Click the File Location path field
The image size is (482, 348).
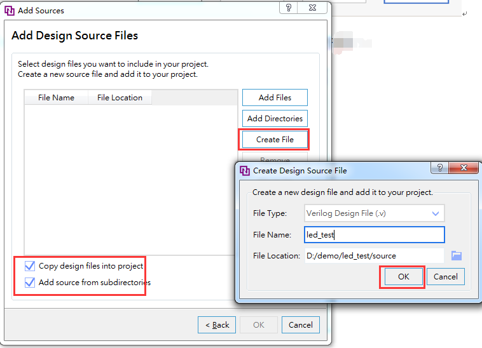click(374, 256)
